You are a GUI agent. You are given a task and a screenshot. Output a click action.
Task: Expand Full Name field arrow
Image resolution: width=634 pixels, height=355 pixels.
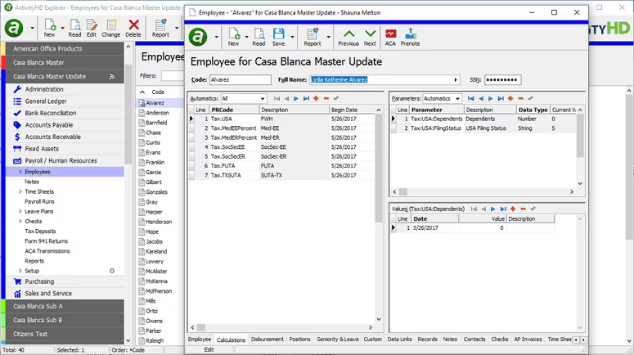click(x=456, y=80)
